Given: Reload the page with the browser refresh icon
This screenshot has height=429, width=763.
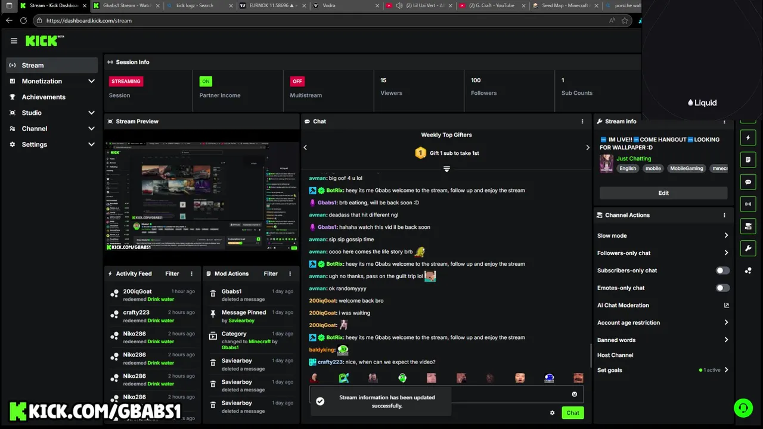Looking at the screenshot, I should [23, 20].
